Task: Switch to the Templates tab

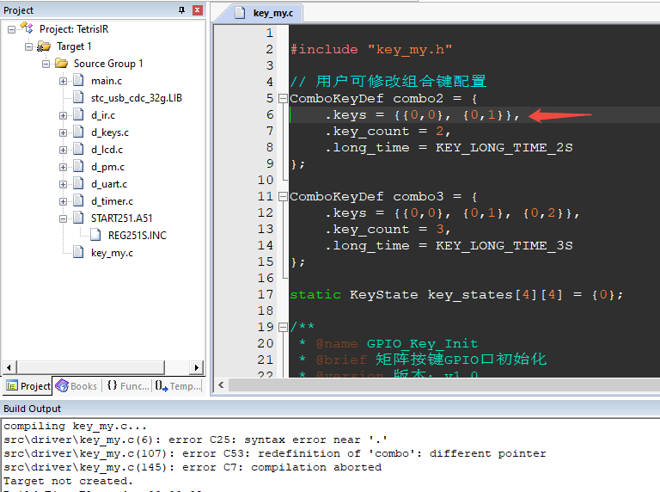Action: 179,386
